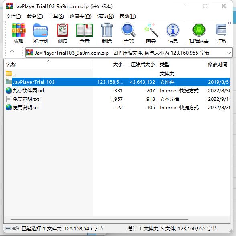
Task: Click the 注释 (Comment) toolbar icon
Action: point(221,30)
